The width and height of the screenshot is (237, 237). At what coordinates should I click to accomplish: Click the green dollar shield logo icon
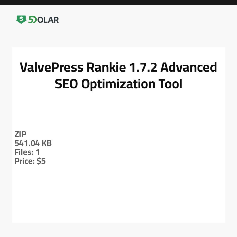(21, 19)
